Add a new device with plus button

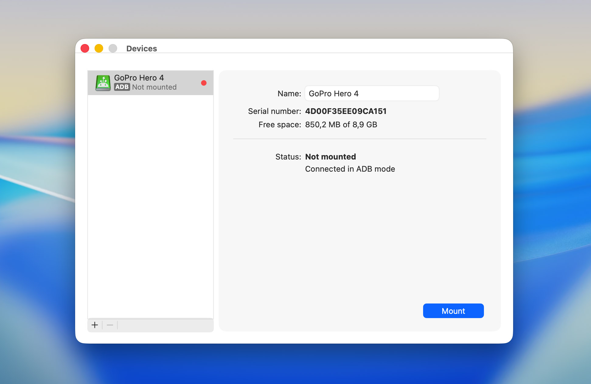[95, 325]
